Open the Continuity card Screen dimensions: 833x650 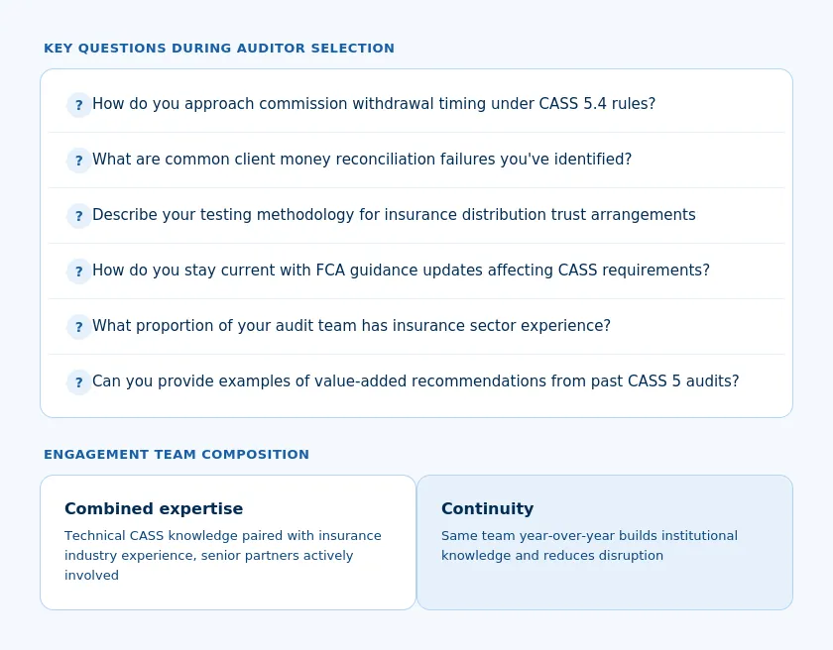[x=605, y=542]
